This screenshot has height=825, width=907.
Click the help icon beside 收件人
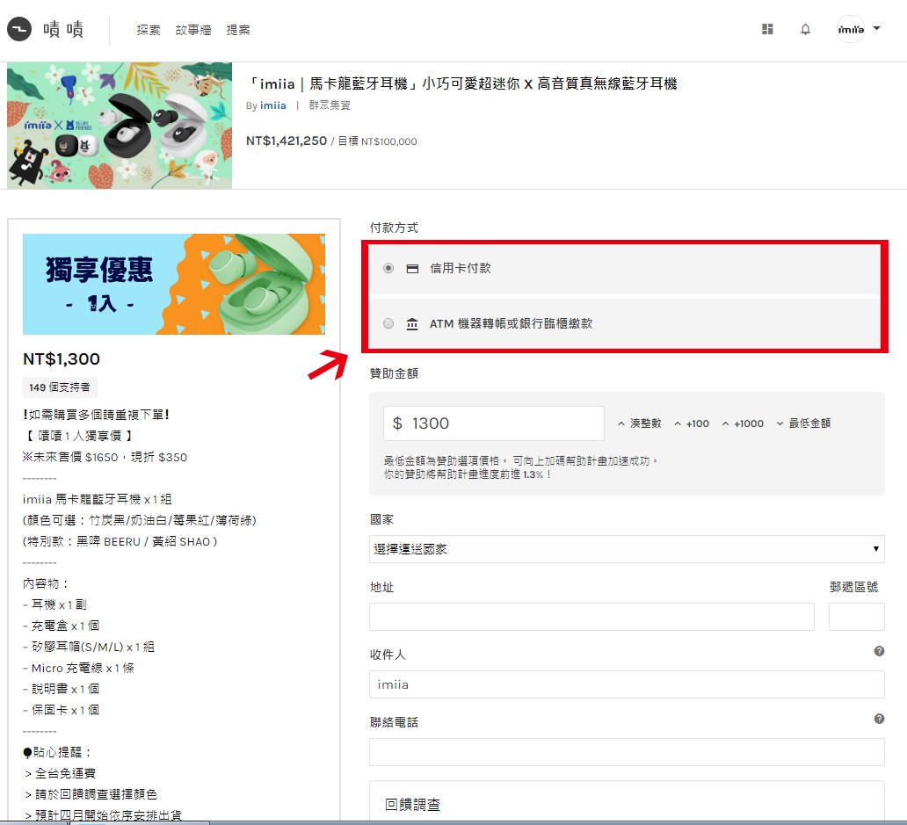coord(879,652)
